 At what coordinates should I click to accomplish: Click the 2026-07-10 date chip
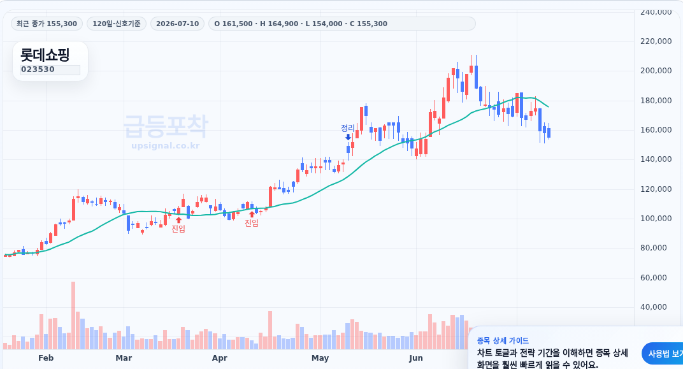click(177, 24)
